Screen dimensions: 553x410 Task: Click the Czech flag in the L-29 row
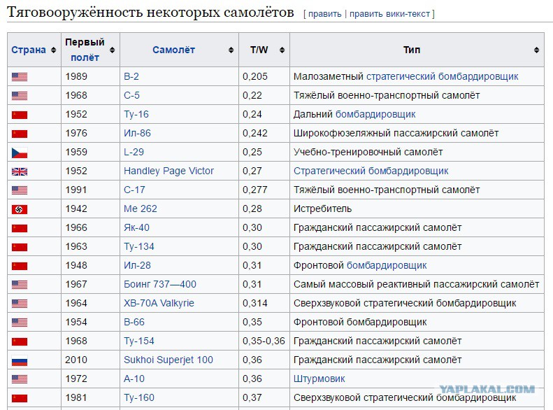pyautogui.click(x=20, y=153)
